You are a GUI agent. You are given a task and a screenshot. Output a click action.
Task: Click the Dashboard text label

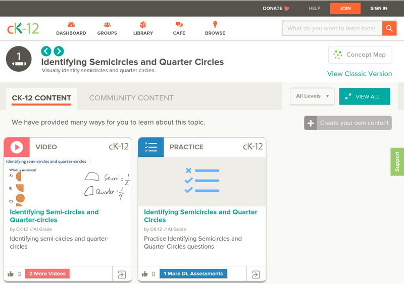pos(71,33)
